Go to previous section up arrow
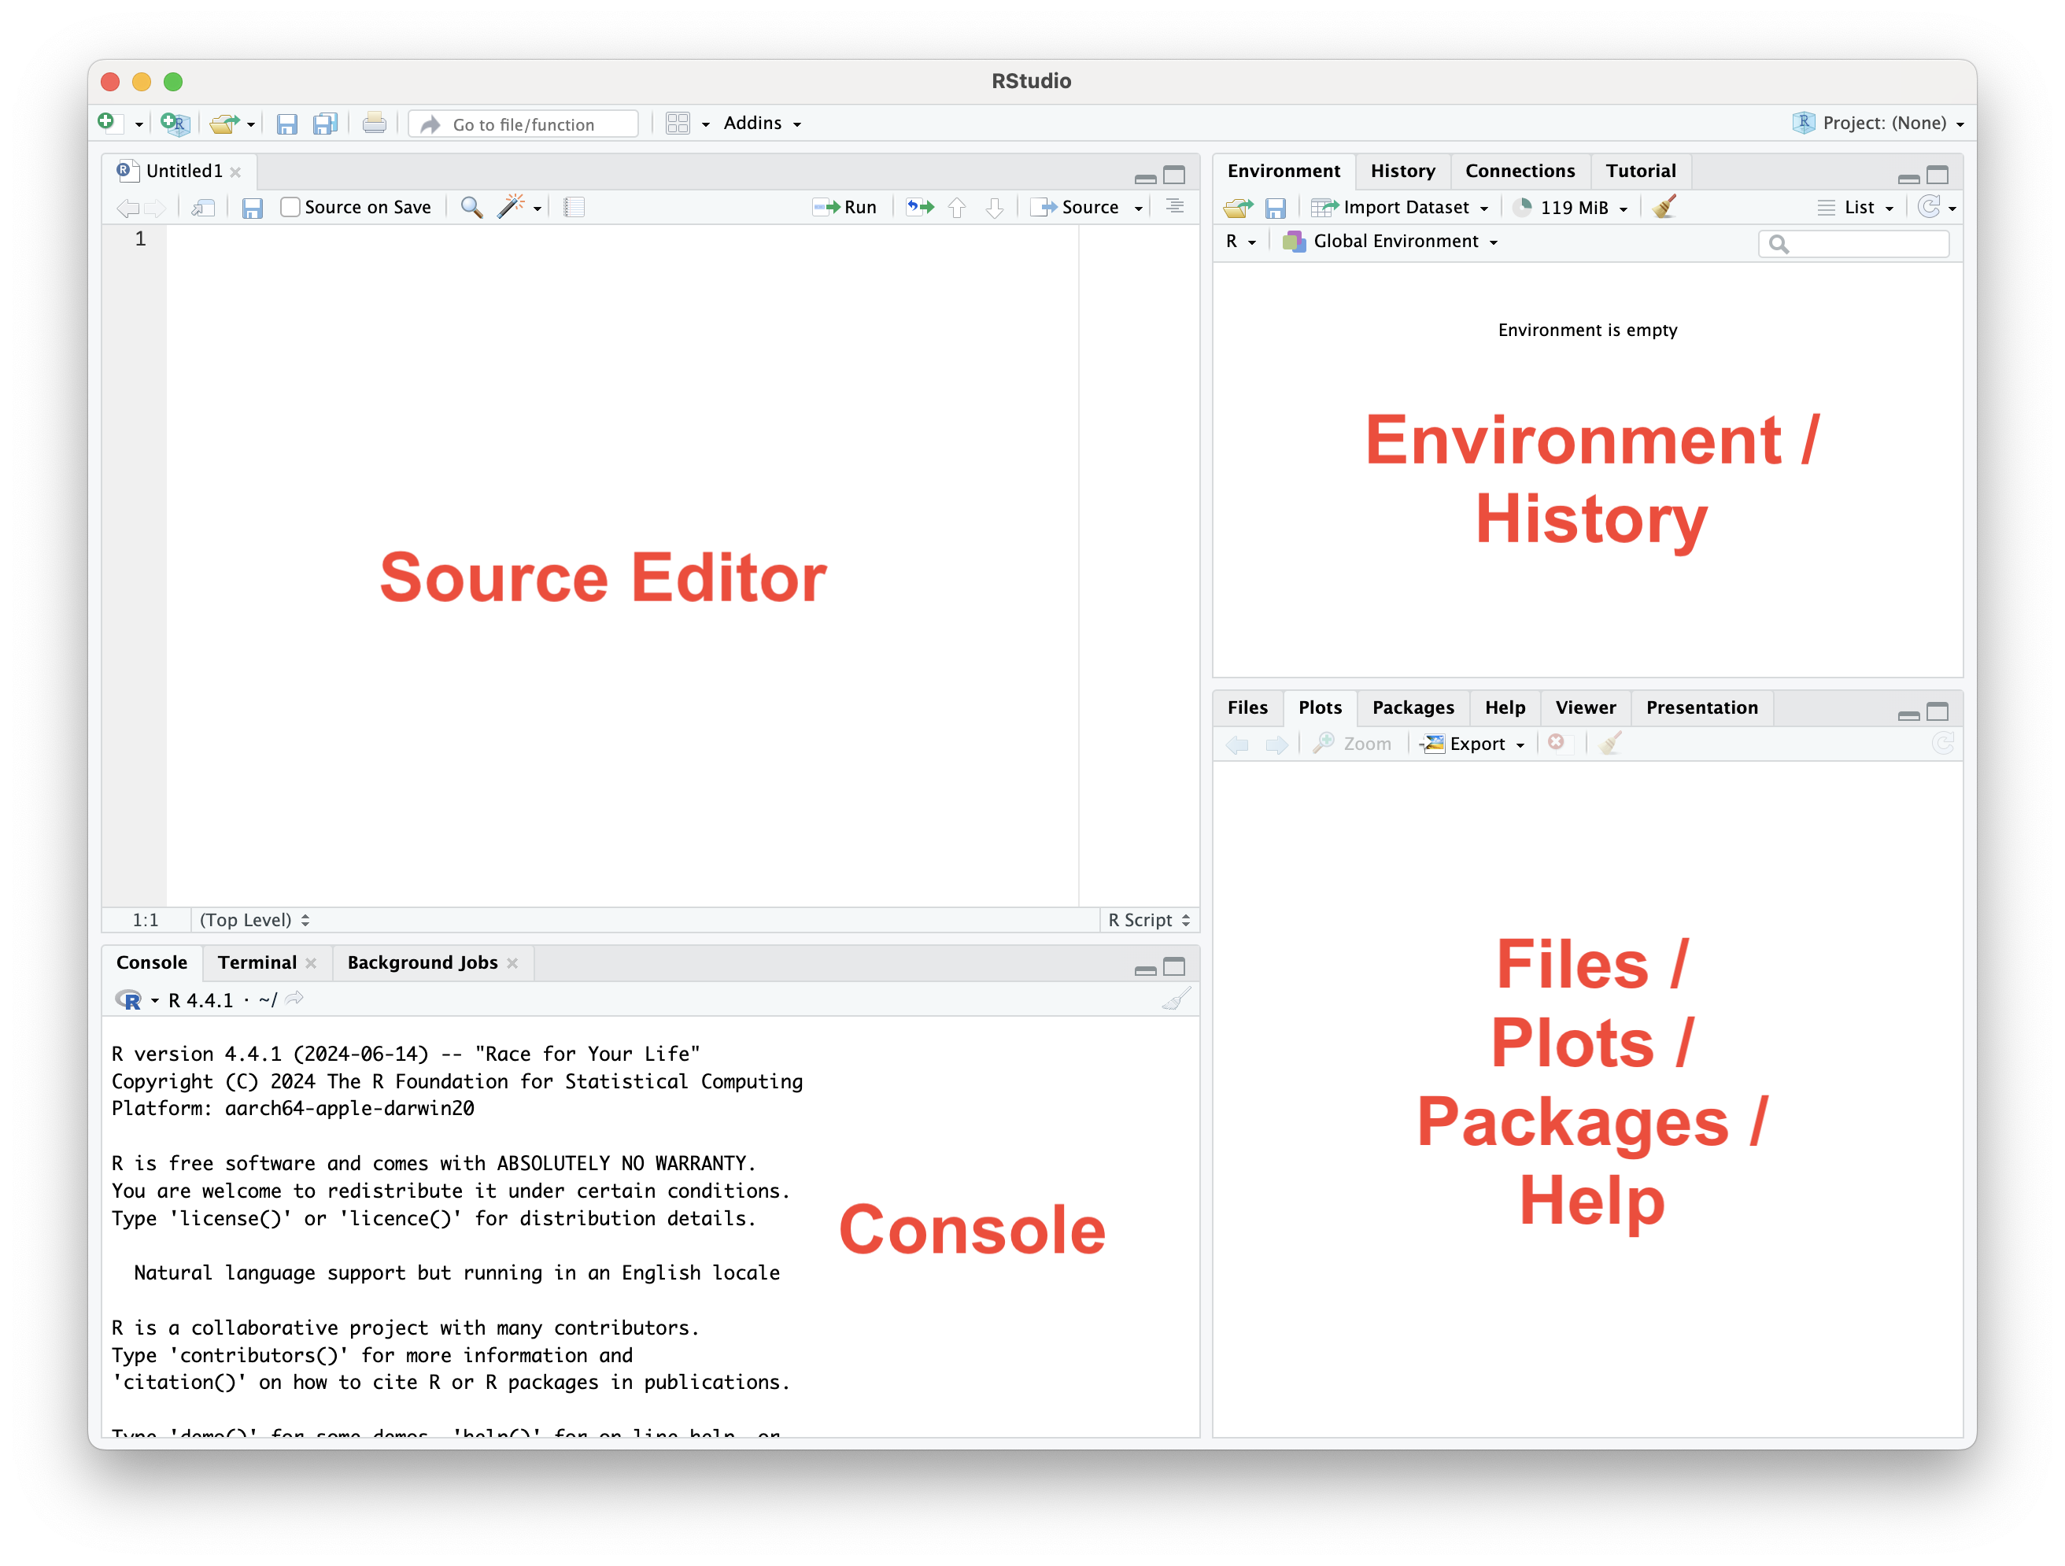This screenshot has width=2065, height=1566. click(957, 207)
